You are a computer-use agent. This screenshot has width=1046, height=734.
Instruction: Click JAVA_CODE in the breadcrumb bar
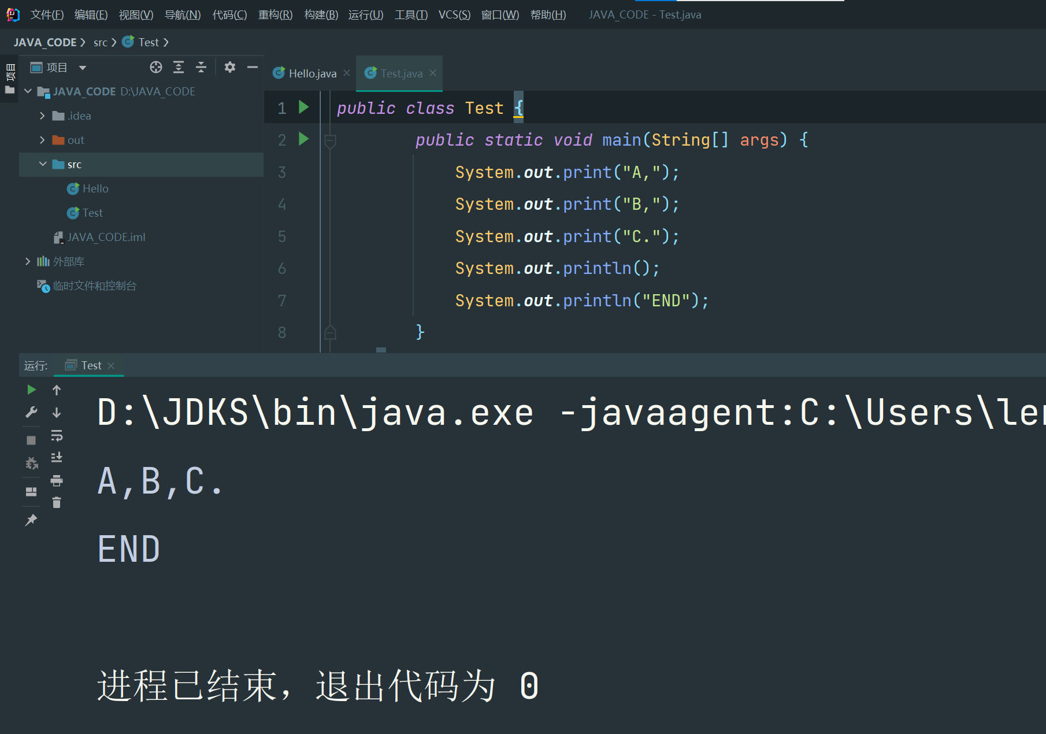coord(45,42)
